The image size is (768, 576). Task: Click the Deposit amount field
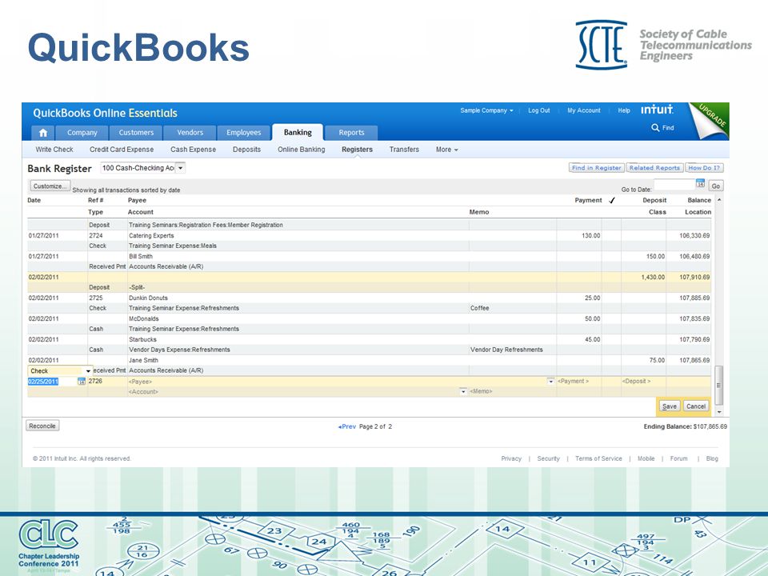tap(643, 381)
